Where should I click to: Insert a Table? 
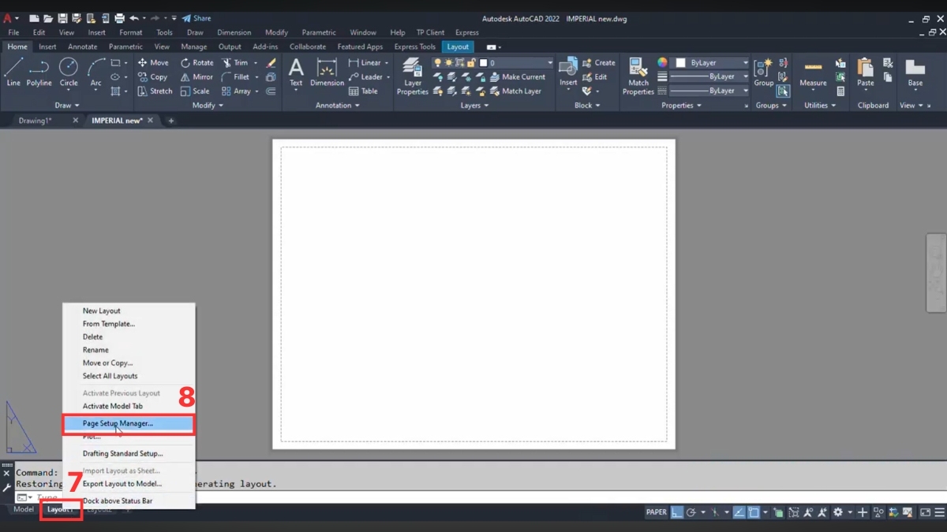tap(363, 91)
